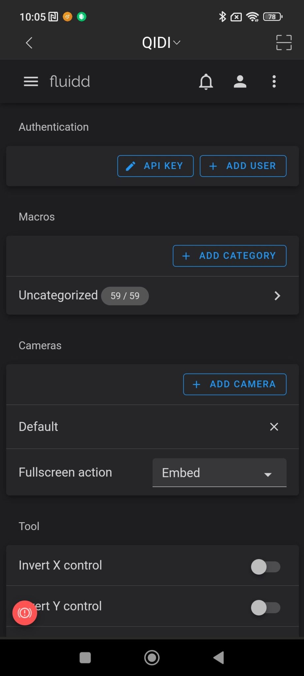This screenshot has height=676, width=304.
Task: Expand the QIDI printer selector dropdown
Action: (x=161, y=43)
